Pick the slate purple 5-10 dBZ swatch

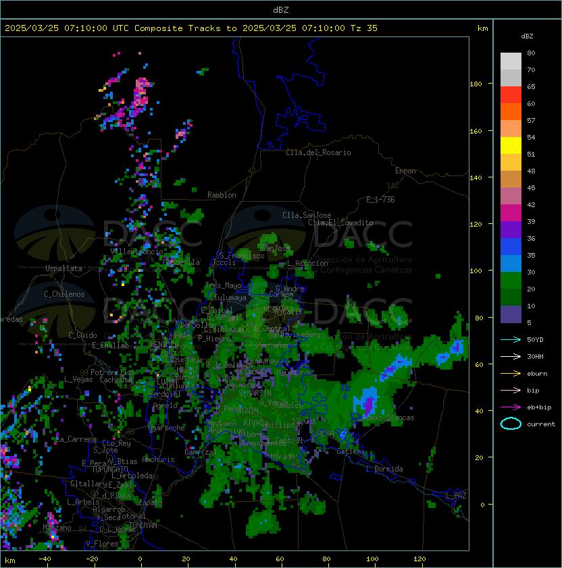click(x=511, y=314)
